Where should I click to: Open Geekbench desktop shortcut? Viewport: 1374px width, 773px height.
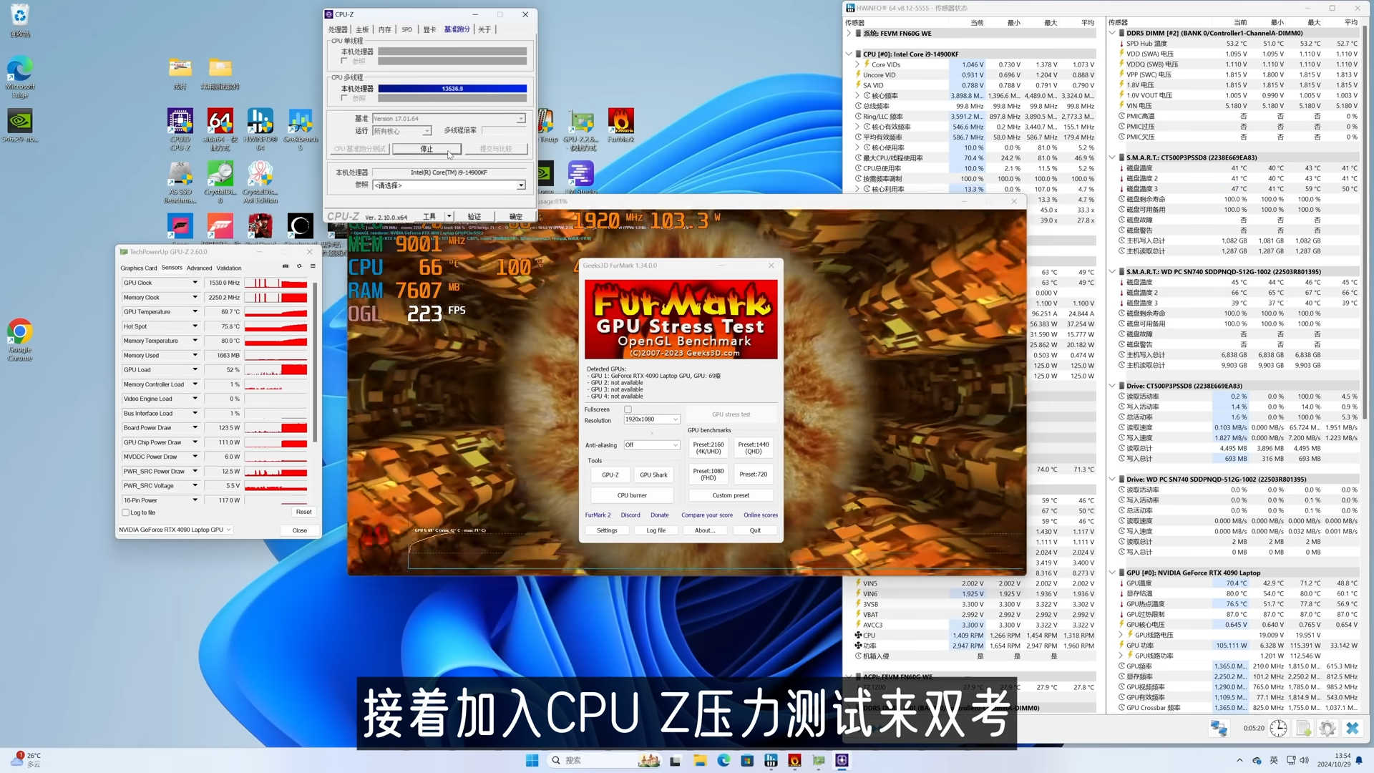click(301, 130)
